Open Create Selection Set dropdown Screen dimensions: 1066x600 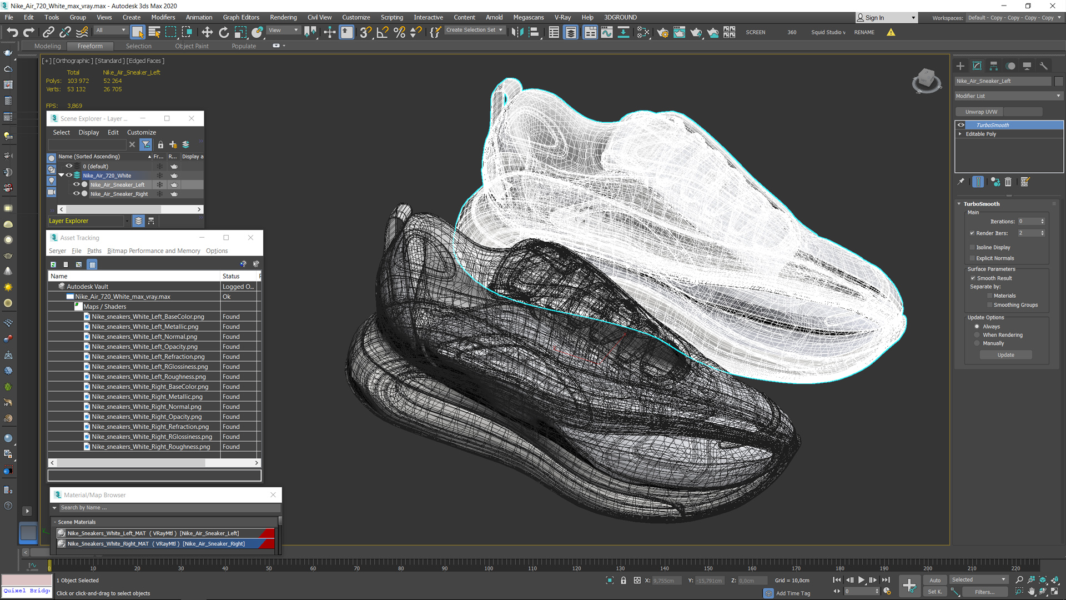coord(475,30)
